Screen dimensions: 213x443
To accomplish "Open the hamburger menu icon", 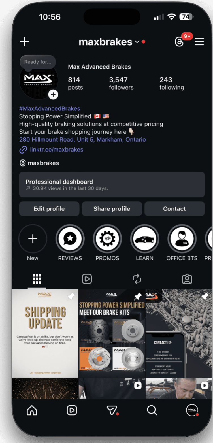I will point(199,42).
